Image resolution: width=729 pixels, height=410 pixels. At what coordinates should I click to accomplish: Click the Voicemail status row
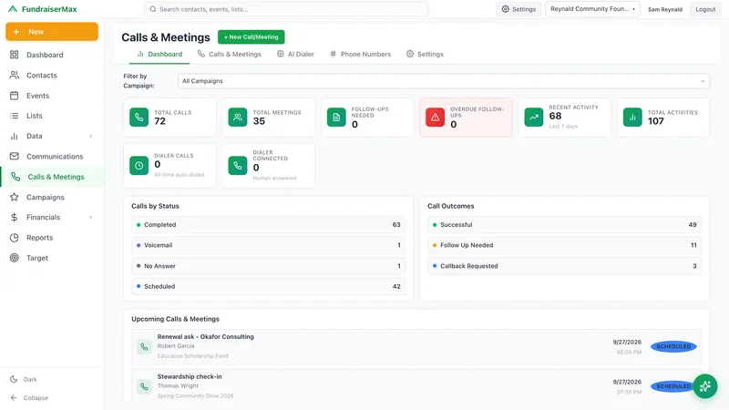point(268,245)
